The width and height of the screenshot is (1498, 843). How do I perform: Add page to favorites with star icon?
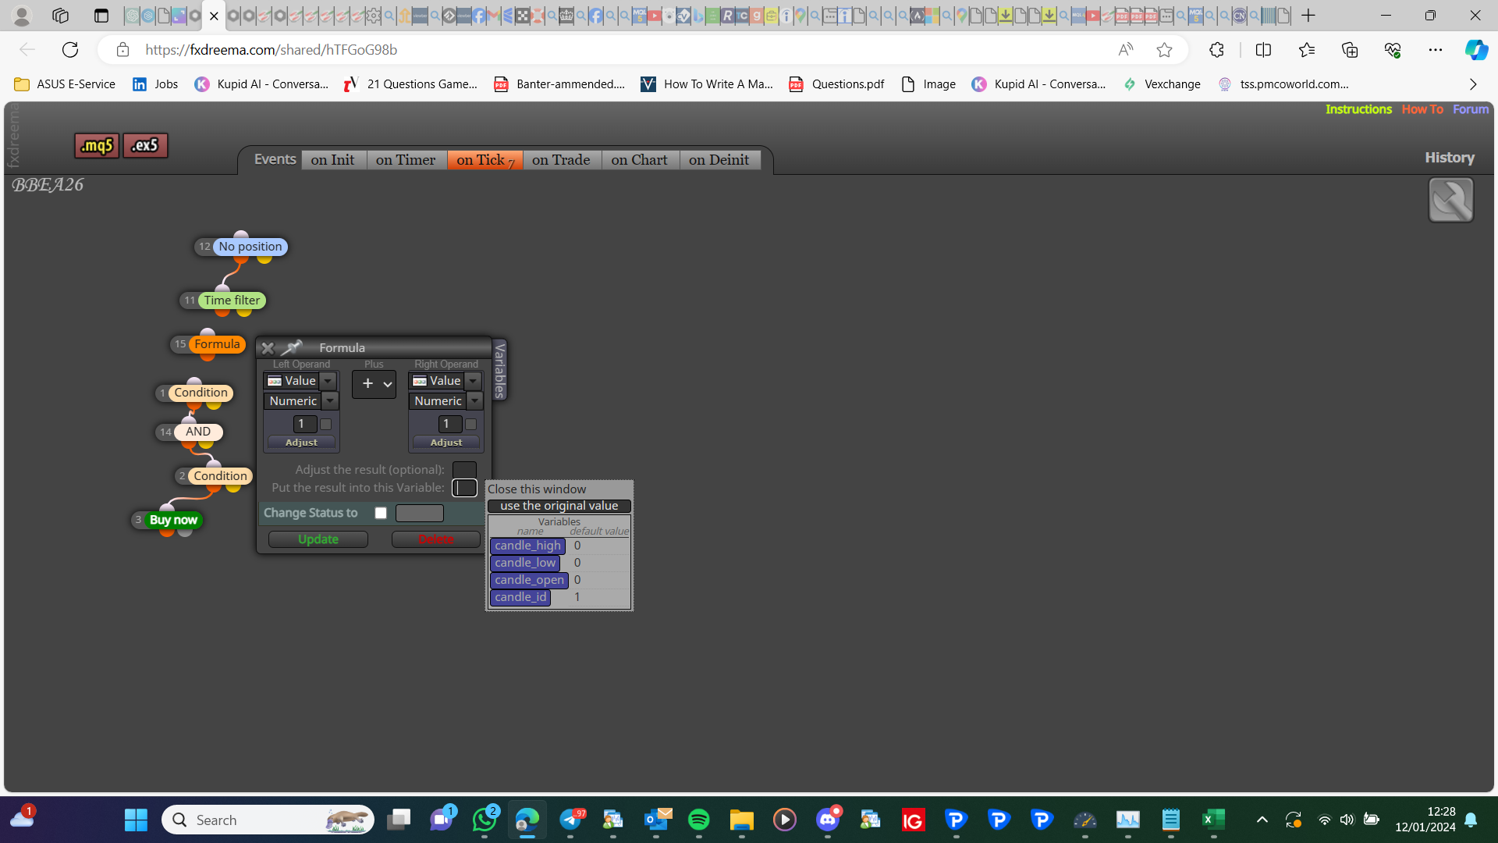[1164, 50]
